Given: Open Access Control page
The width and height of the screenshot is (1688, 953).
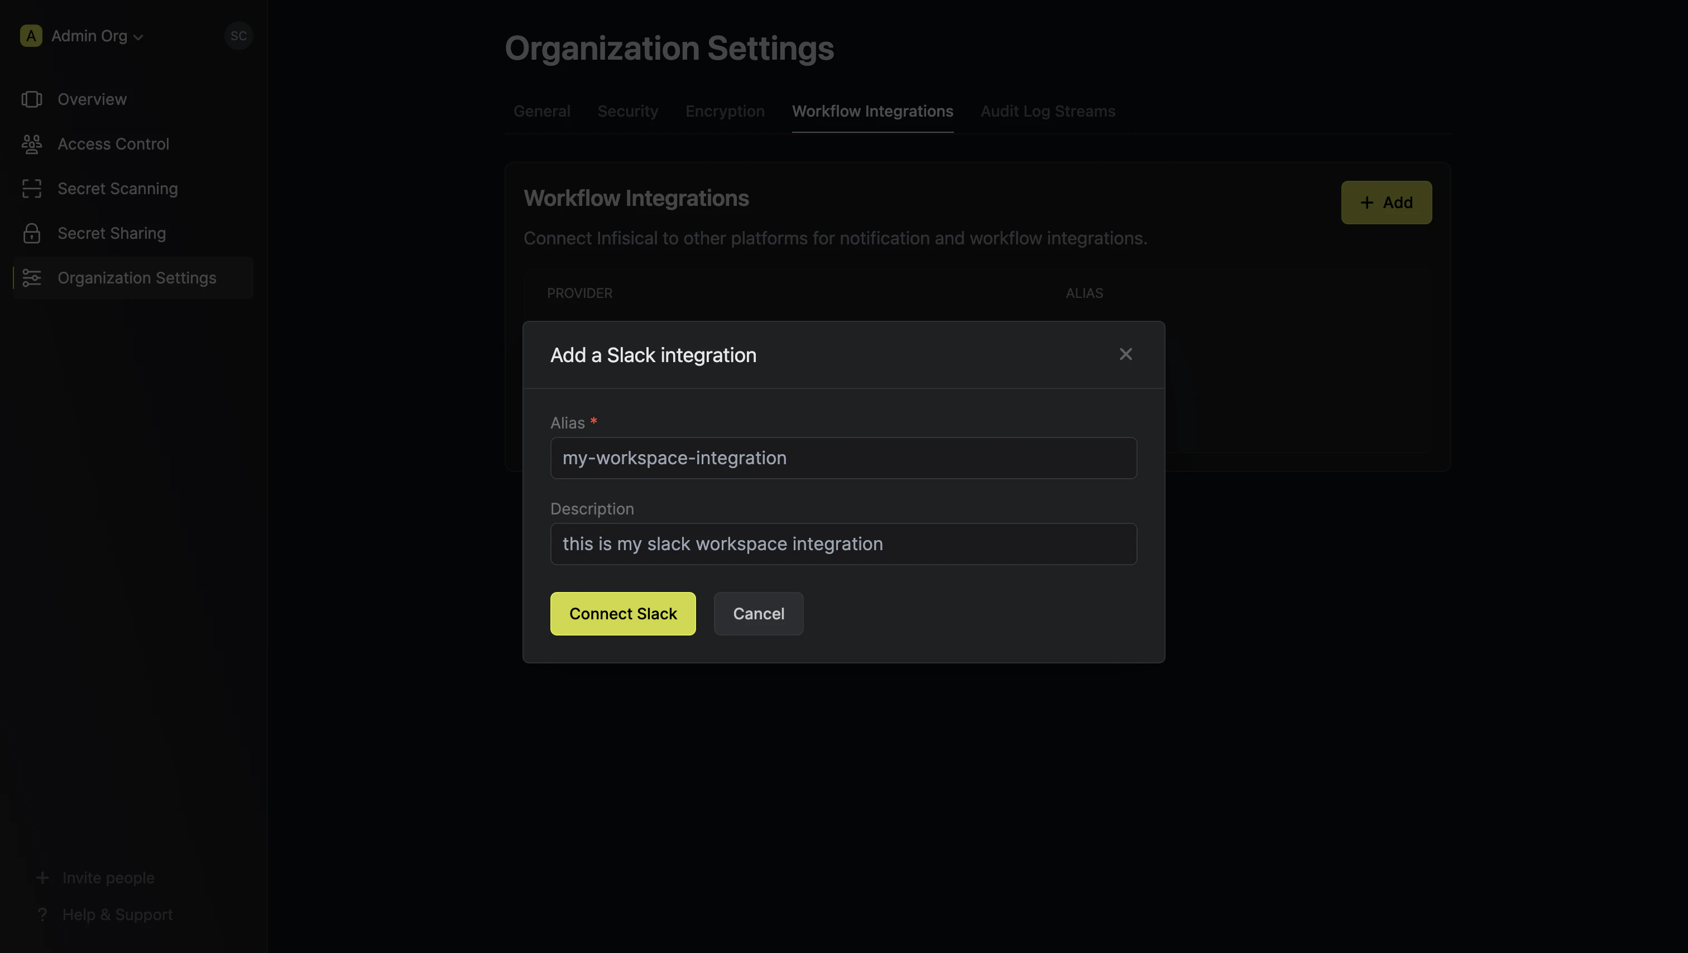Looking at the screenshot, I should click(x=133, y=143).
